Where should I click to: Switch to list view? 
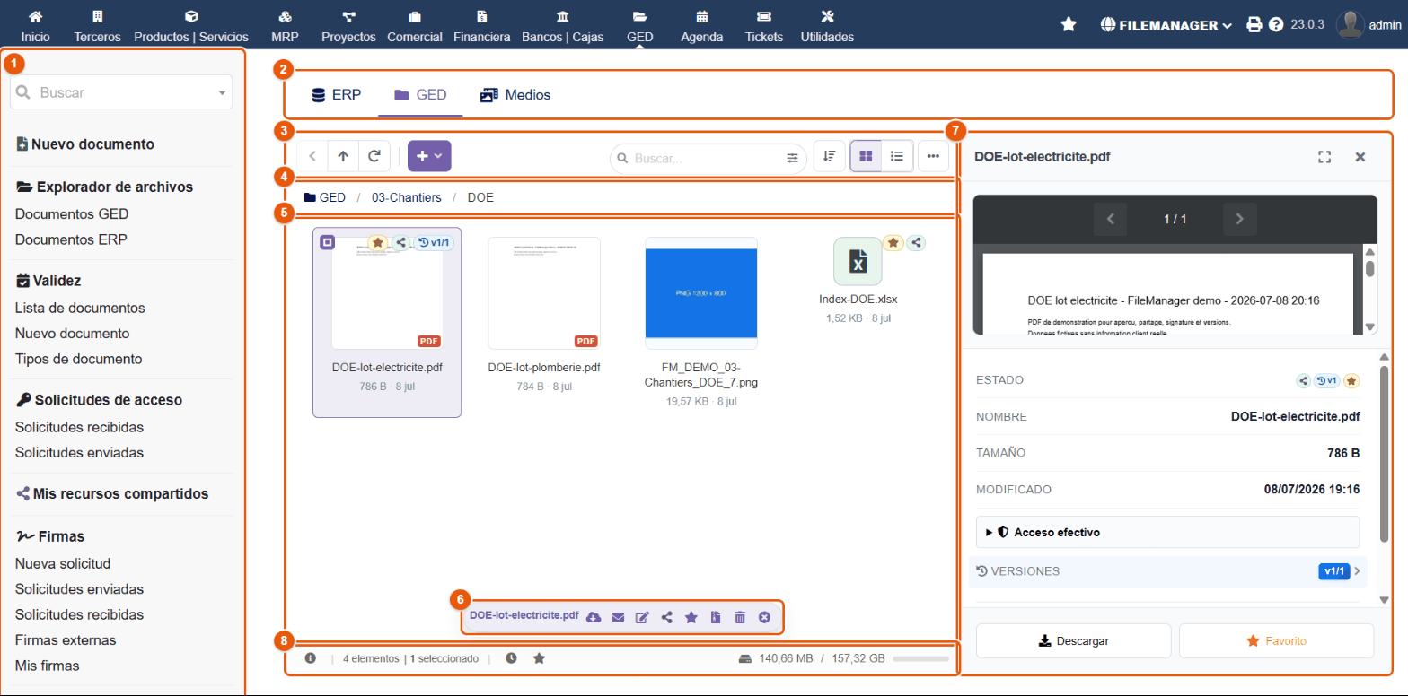(x=896, y=156)
